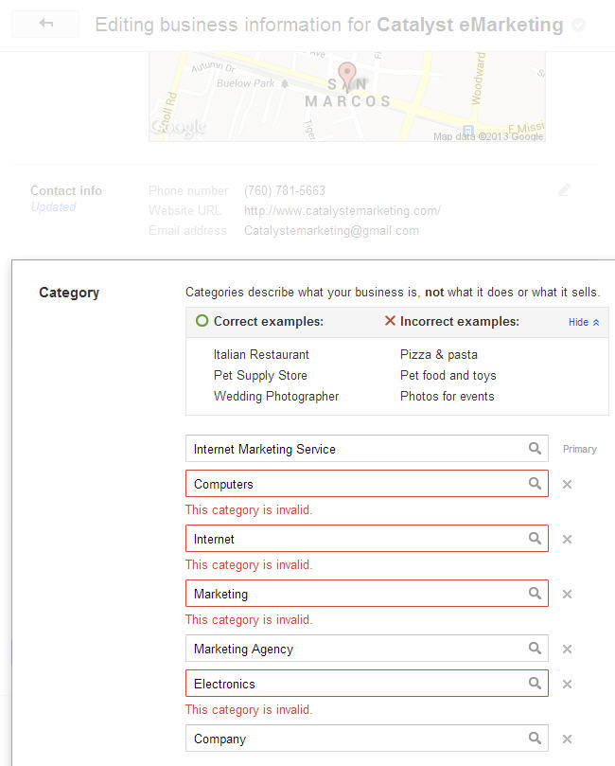Screen dimensions: 615x766
Task: Click the Google logo on map
Action: pos(179,127)
